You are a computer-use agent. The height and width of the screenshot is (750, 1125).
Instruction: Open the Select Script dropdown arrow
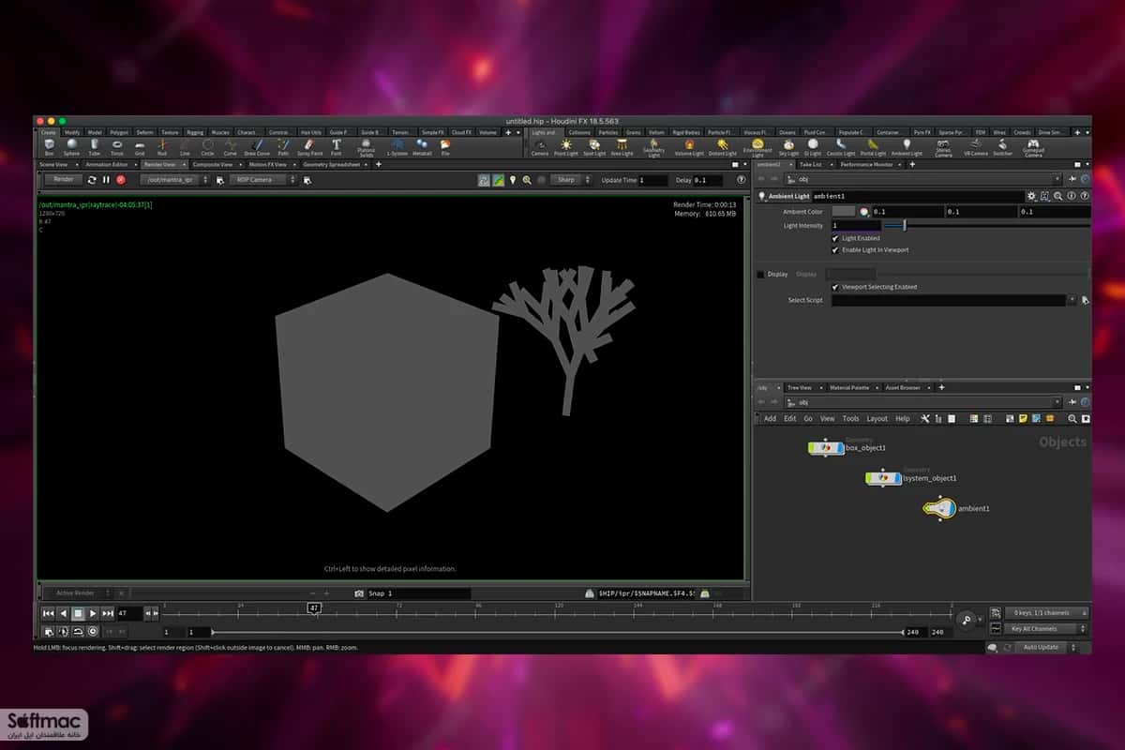(x=1072, y=300)
